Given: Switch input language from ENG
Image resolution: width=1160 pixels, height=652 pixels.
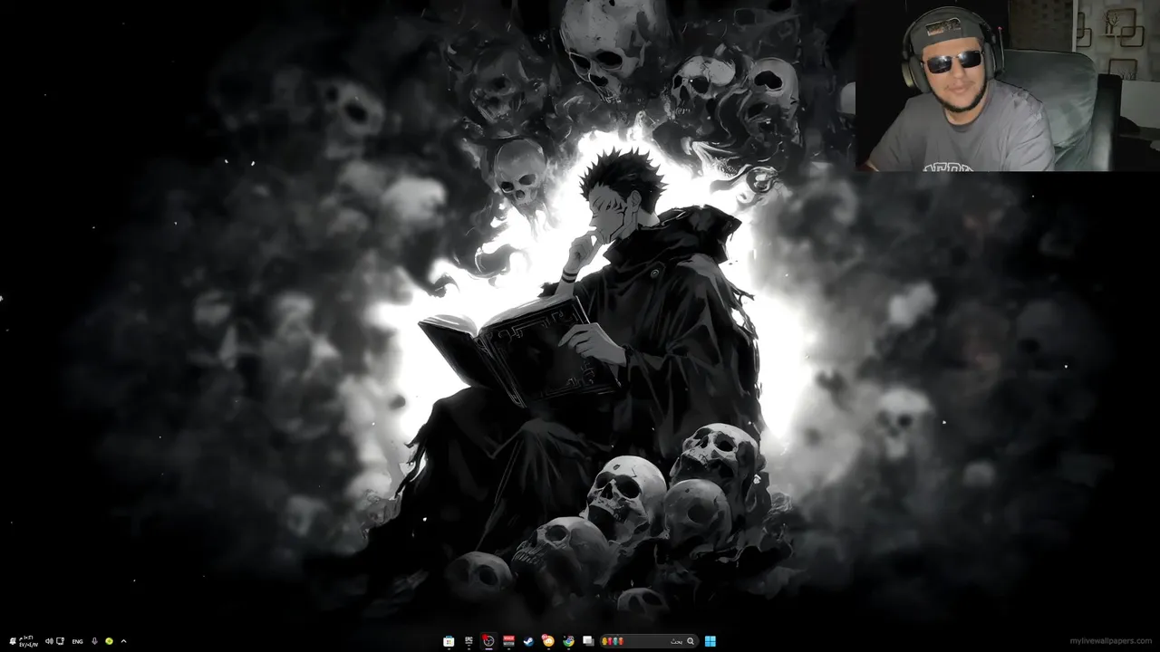Looking at the screenshot, I should coord(77,641).
